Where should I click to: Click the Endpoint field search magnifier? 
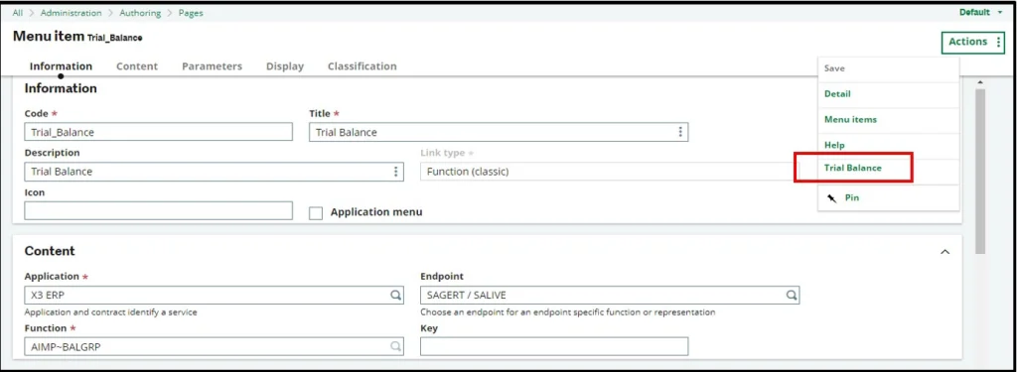791,295
